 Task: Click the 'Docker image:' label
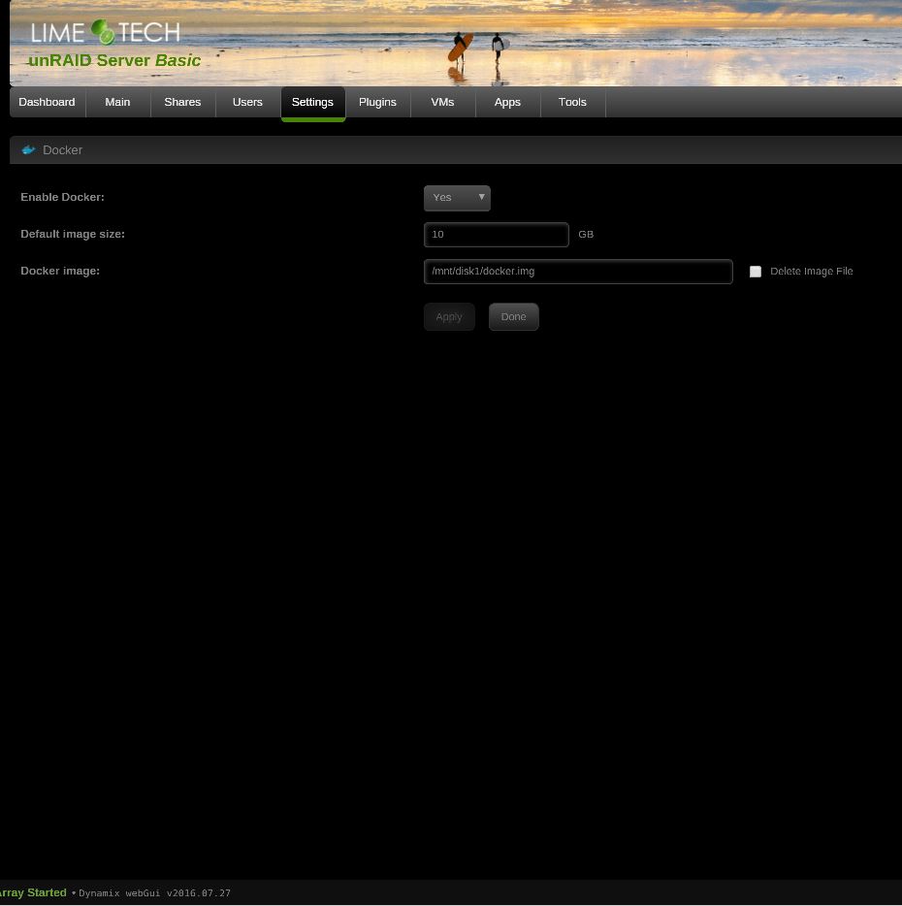pos(60,271)
